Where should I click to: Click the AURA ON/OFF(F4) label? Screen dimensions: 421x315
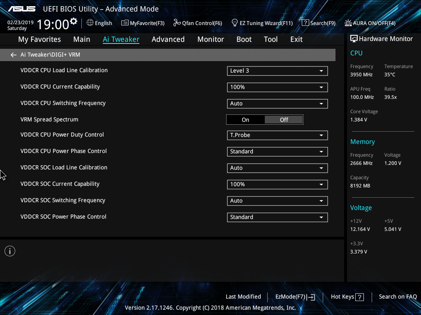[374, 23]
